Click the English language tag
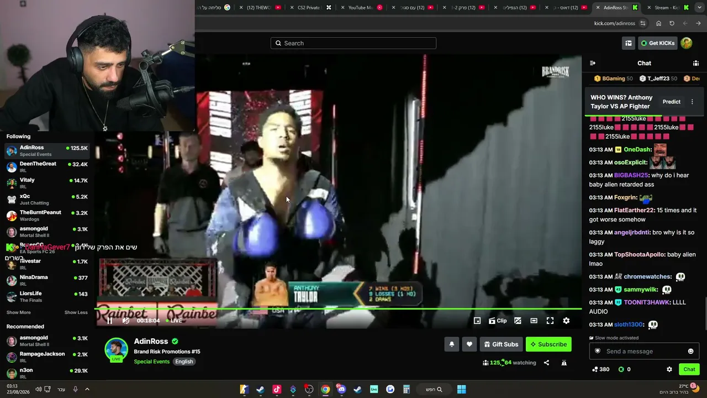This screenshot has width=707, height=398. [x=184, y=362]
